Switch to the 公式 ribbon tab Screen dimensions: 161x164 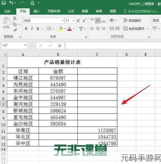[x=71, y=11]
